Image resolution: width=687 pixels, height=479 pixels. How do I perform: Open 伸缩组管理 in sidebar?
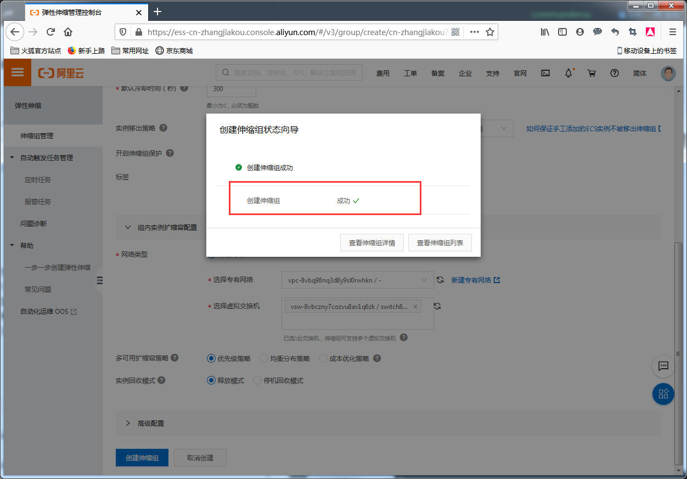tap(37, 136)
